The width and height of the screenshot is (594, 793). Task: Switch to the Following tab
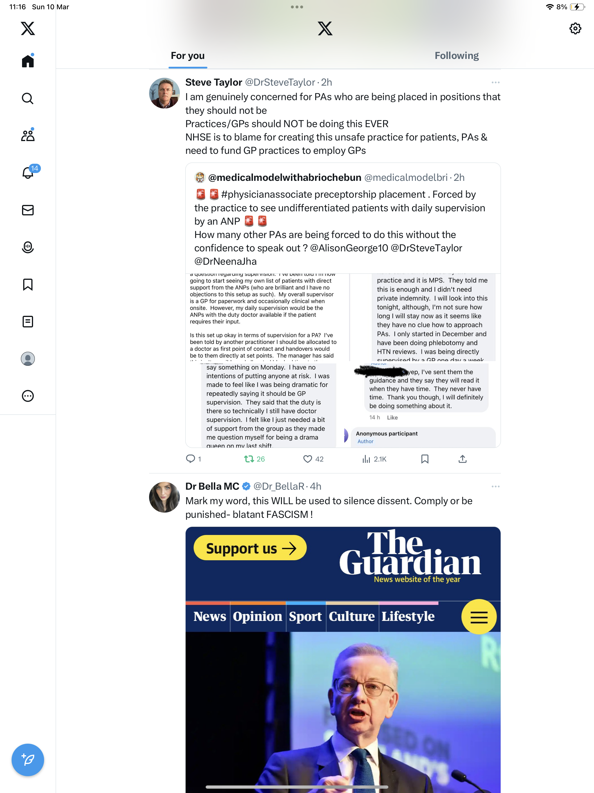[457, 55]
